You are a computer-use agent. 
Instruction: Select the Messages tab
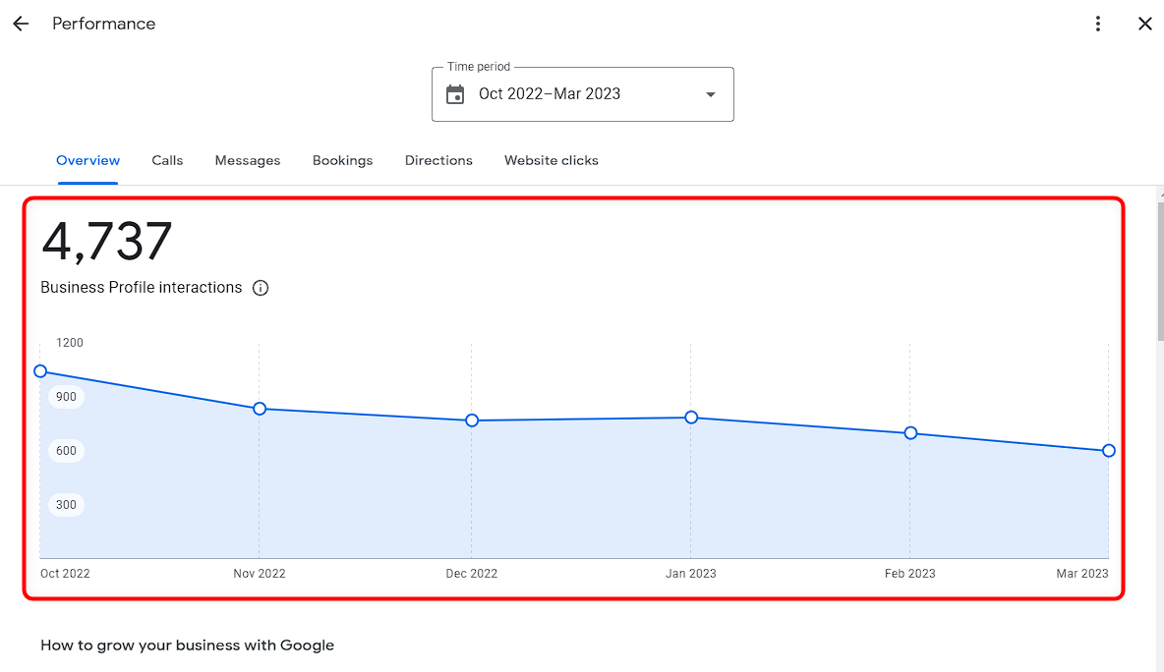pos(247,160)
